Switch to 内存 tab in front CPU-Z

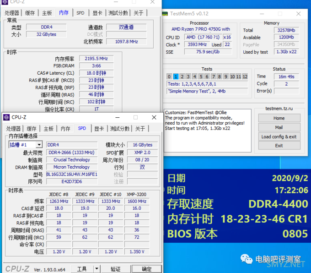click(65, 129)
